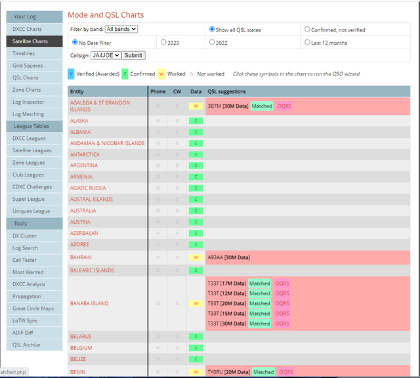Click the Phone not-worked circle for Belize
This screenshot has height=378, width=420.
[157, 359]
